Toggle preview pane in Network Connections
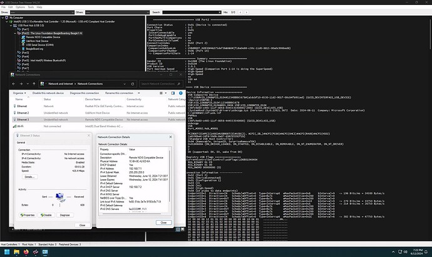The width and height of the screenshot is (432, 257). click(x=173, y=93)
